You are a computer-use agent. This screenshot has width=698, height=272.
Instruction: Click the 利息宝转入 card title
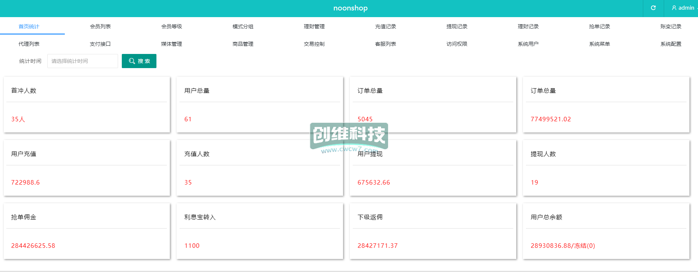click(x=200, y=217)
